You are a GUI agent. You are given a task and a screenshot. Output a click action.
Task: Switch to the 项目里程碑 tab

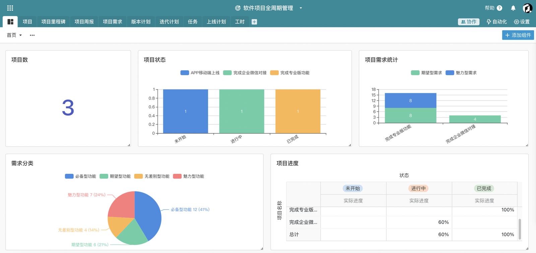(x=53, y=22)
